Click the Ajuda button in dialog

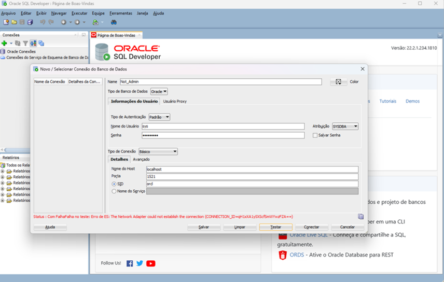click(x=50, y=227)
